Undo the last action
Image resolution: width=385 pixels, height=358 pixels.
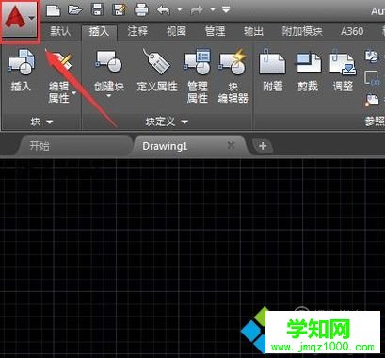tap(164, 10)
